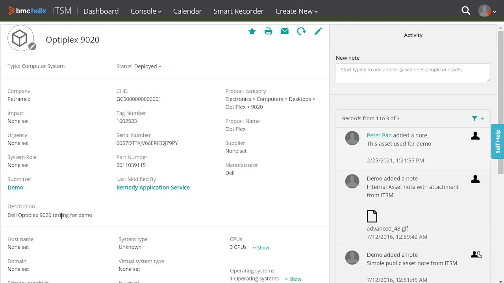Click the BMC Helix ITSM logo
Image resolution: width=504 pixels, height=283 pixels.
click(x=40, y=11)
